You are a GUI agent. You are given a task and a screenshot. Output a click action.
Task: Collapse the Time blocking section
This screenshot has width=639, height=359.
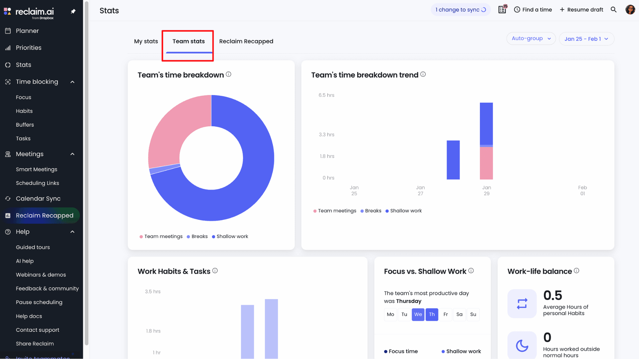pyautogui.click(x=72, y=82)
